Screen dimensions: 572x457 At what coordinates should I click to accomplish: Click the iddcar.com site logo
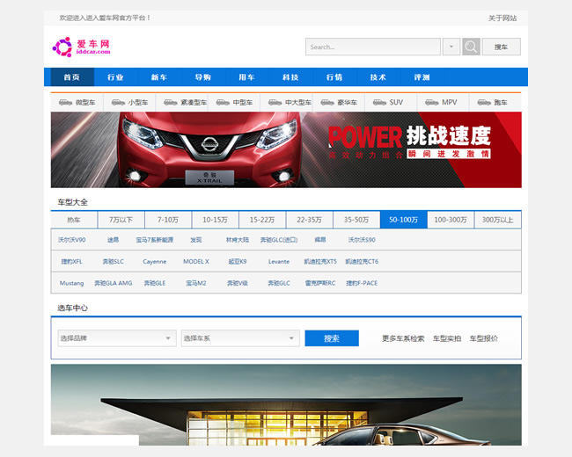[x=81, y=47]
